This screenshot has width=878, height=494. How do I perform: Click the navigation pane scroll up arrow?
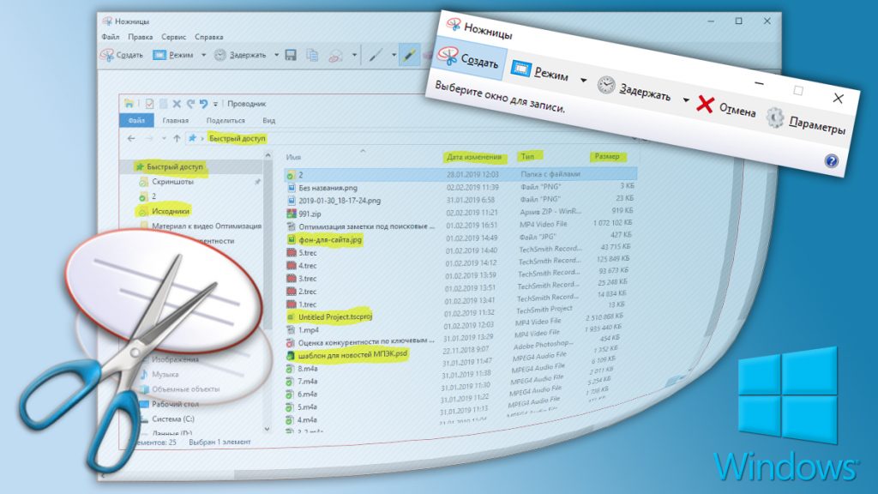click(268, 155)
